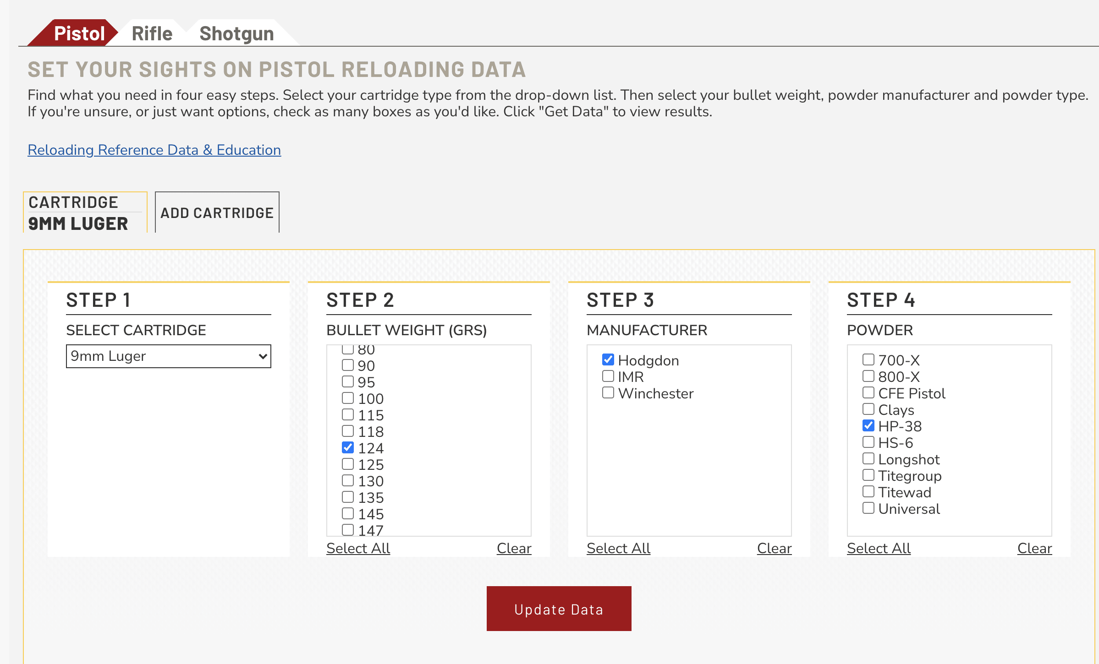Select the 9MM LUGER cartridge tab

(x=85, y=213)
